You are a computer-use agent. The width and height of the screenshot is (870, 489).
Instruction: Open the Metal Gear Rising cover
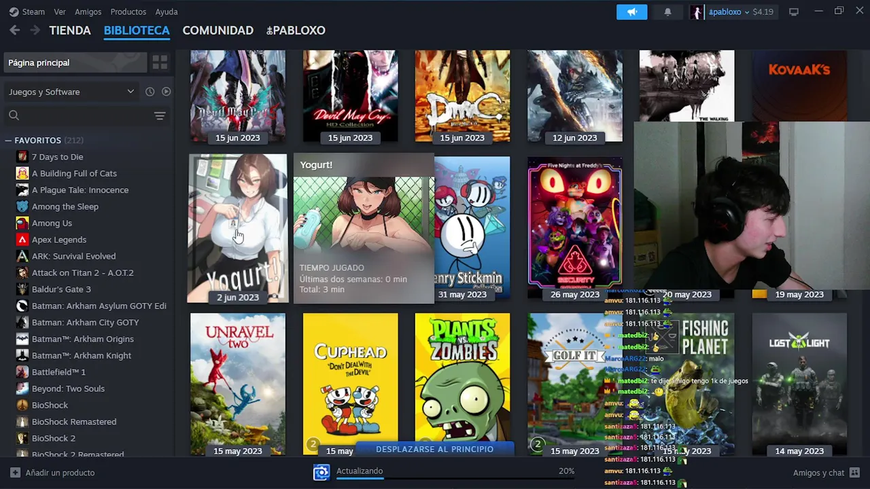(x=575, y=95)
